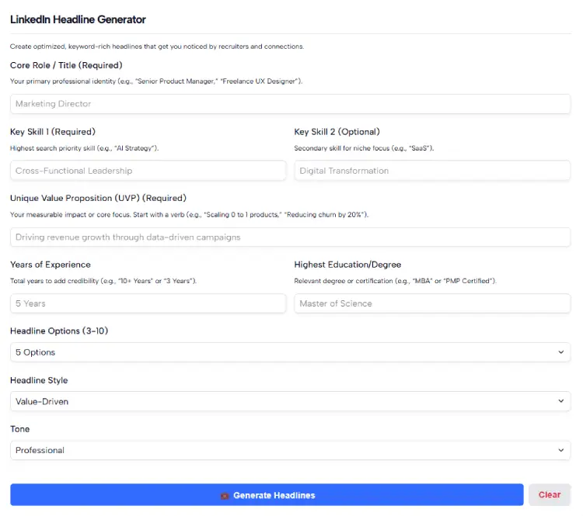Image resolution: width=583 pixels, height=516 pixels.
Task: Click the 'Your primary professional identity' hint text
Action: point(156,81)
